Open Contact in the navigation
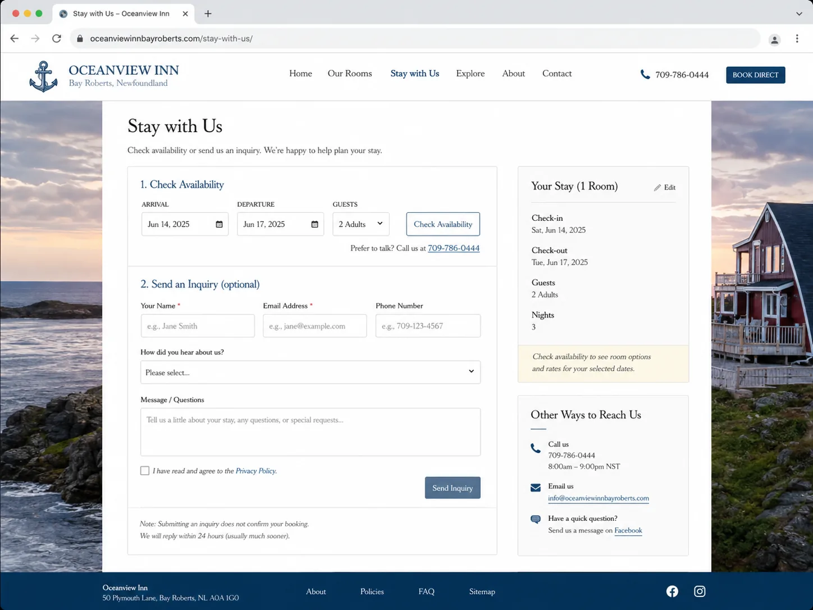 pyautogui.click(x=557, y=74)
